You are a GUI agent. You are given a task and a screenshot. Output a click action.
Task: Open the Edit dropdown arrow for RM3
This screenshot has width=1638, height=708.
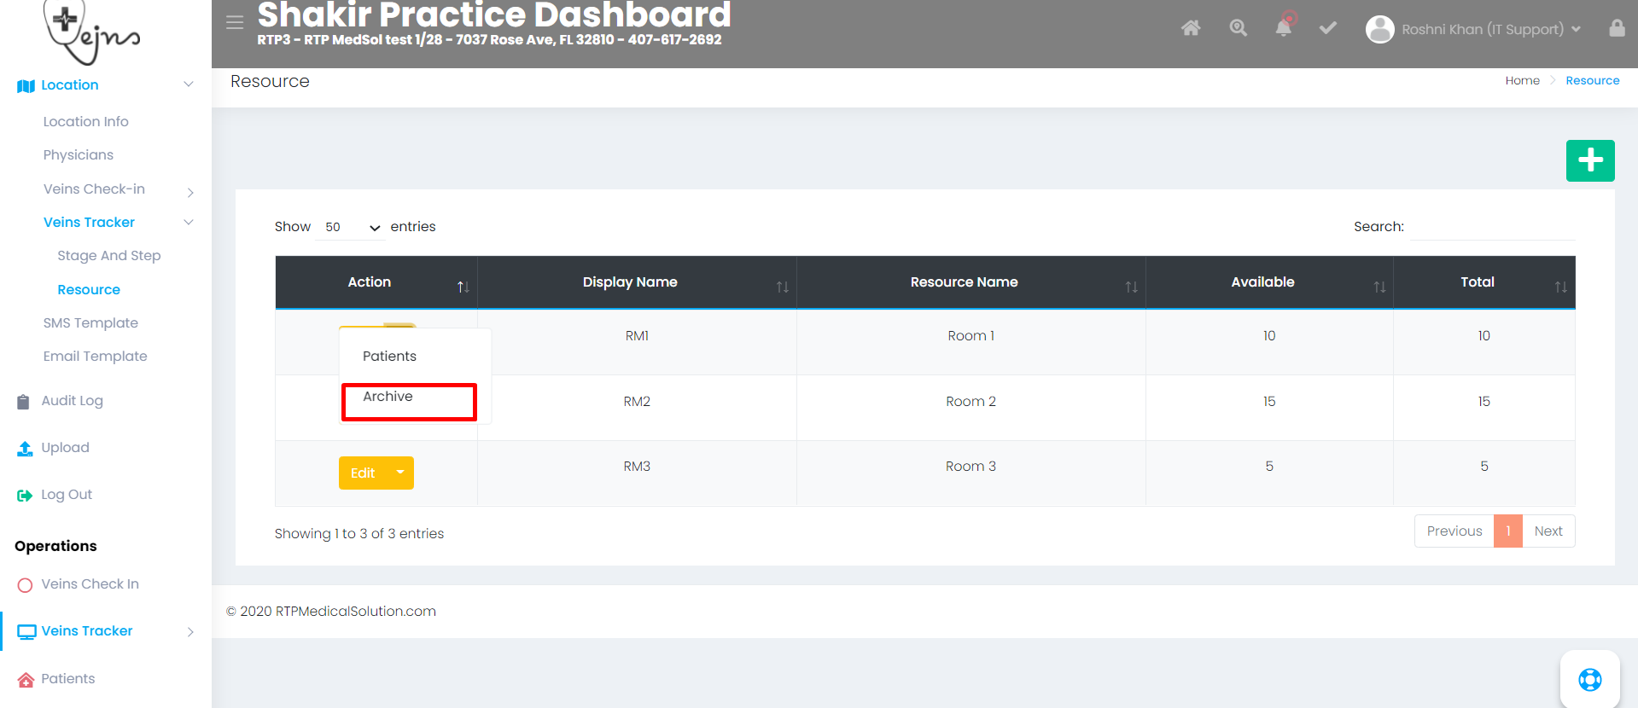tap(400, 473)
